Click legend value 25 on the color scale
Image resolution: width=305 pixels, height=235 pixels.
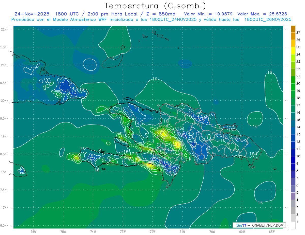[298, 47]
